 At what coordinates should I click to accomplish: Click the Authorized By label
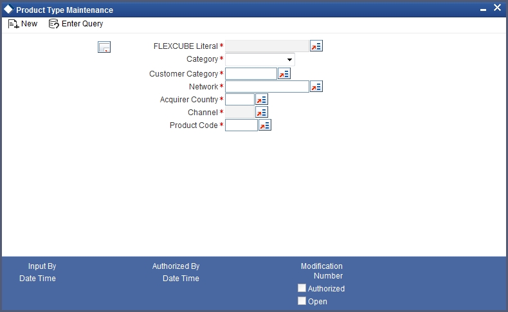tap(176, 266)
